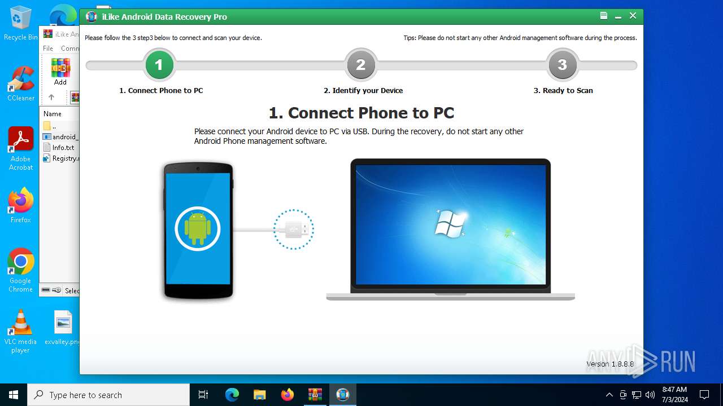
Task: Open Recycle Bin desktop icon
Action: tap(21, 24)
